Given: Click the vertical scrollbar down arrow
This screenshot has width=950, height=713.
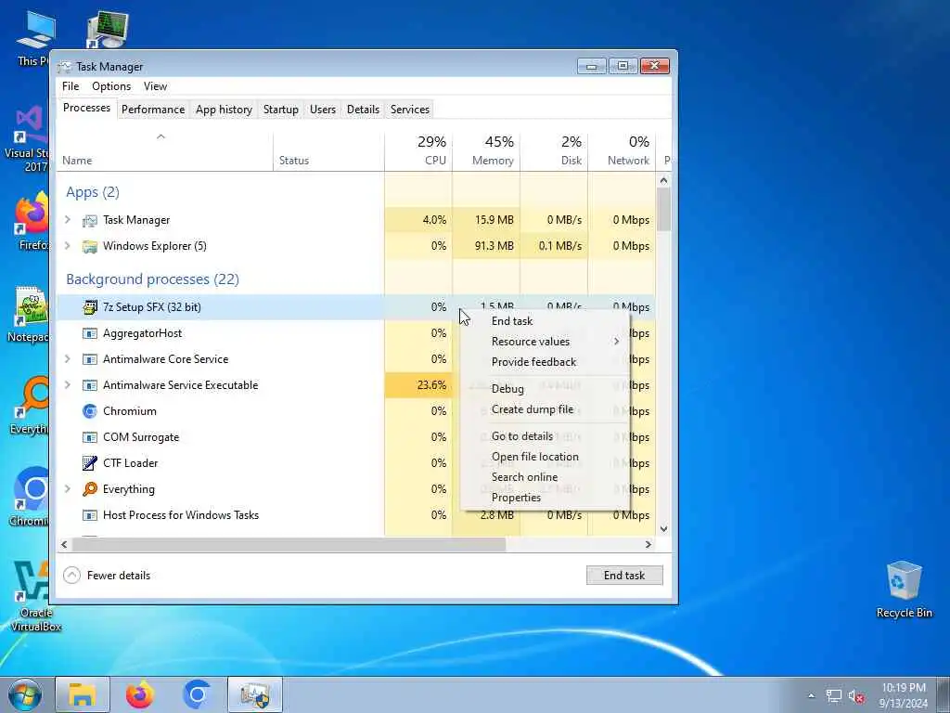Looking at the screenshot, I should pos(663,528).
